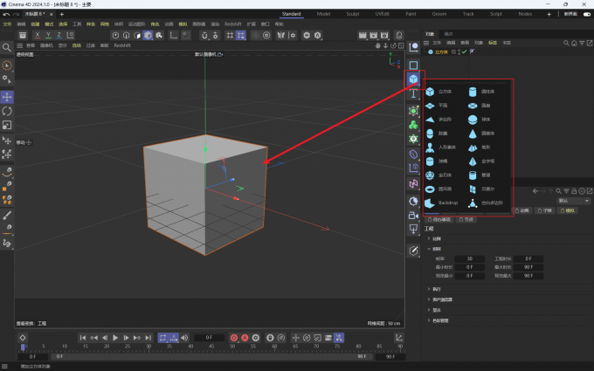Toggle the X axis lock
The image size is (594, 371).
(x=37, y=35)
